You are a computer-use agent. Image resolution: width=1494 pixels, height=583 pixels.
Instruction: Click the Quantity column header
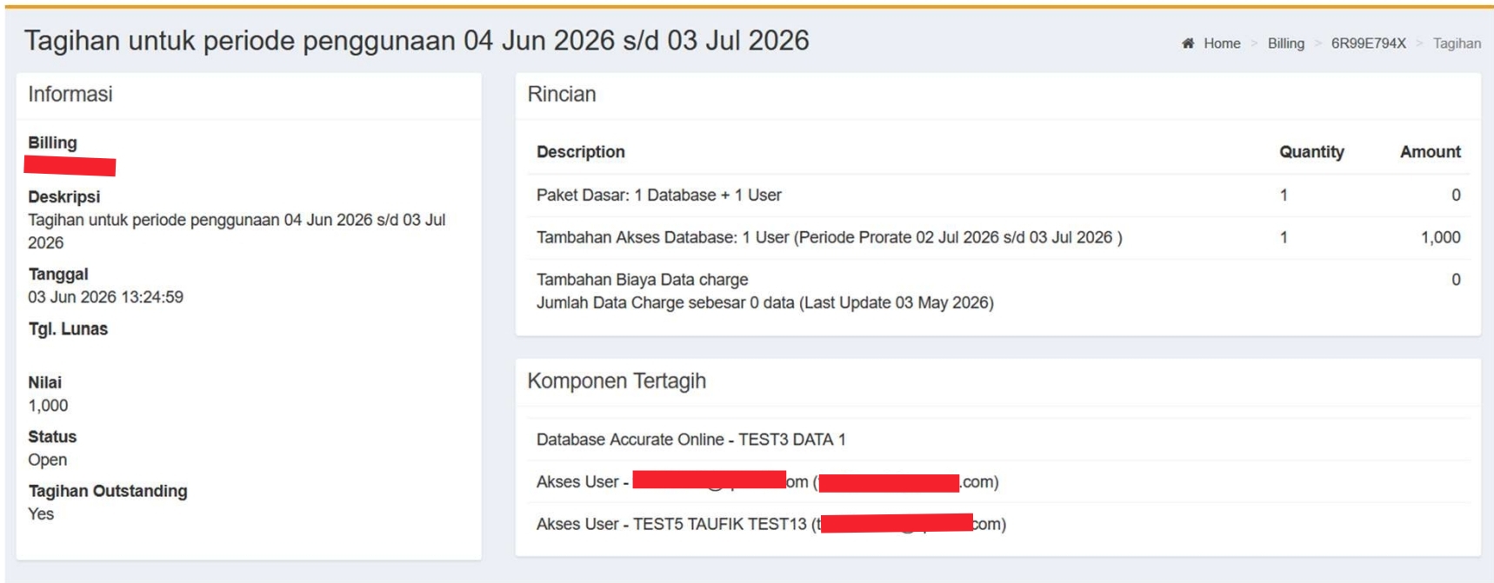[1311, 152]
